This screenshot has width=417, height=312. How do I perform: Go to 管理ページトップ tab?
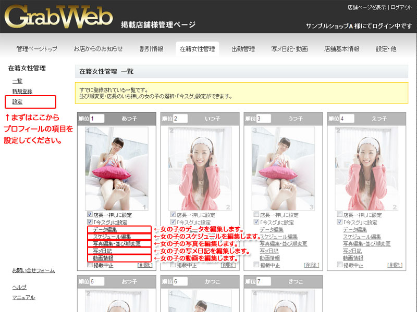tap(36, 49)
